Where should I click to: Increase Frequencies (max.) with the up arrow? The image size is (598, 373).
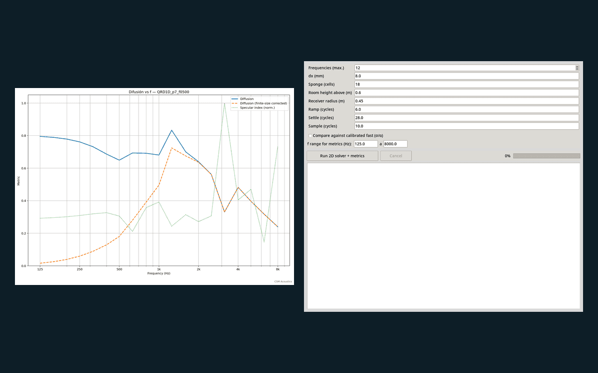pyautogui.click(x=577, y=66)
